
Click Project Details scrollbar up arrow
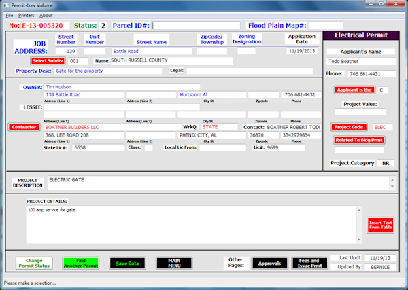[359, 210]
